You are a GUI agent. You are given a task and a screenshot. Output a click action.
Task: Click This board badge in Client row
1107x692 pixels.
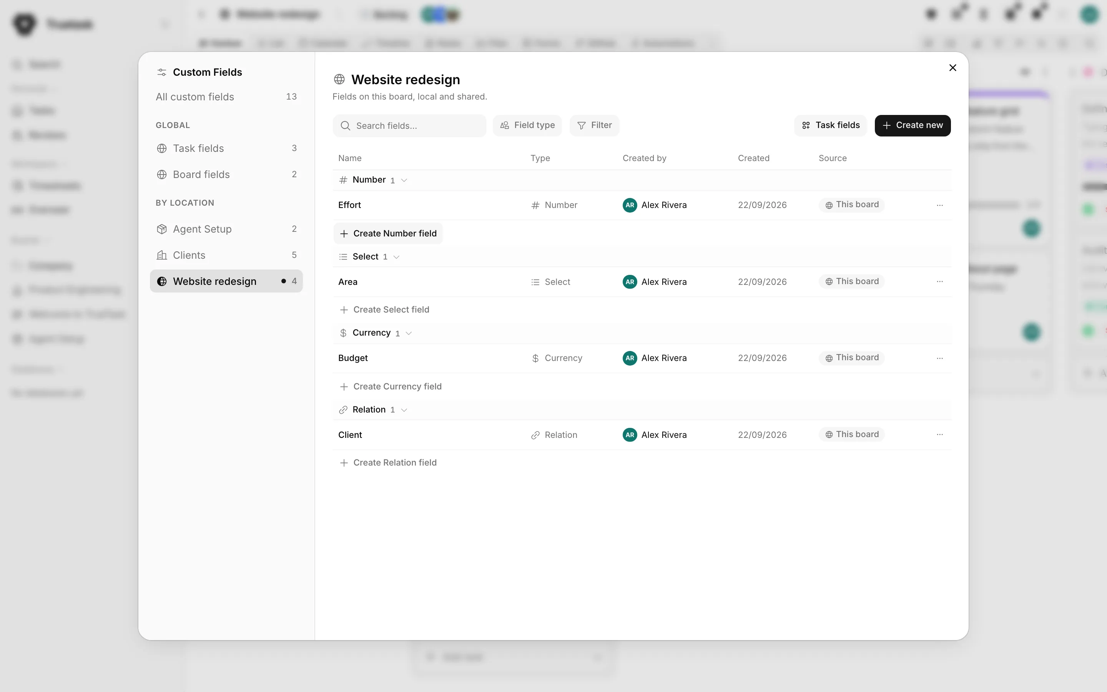(x=851, y=434)
